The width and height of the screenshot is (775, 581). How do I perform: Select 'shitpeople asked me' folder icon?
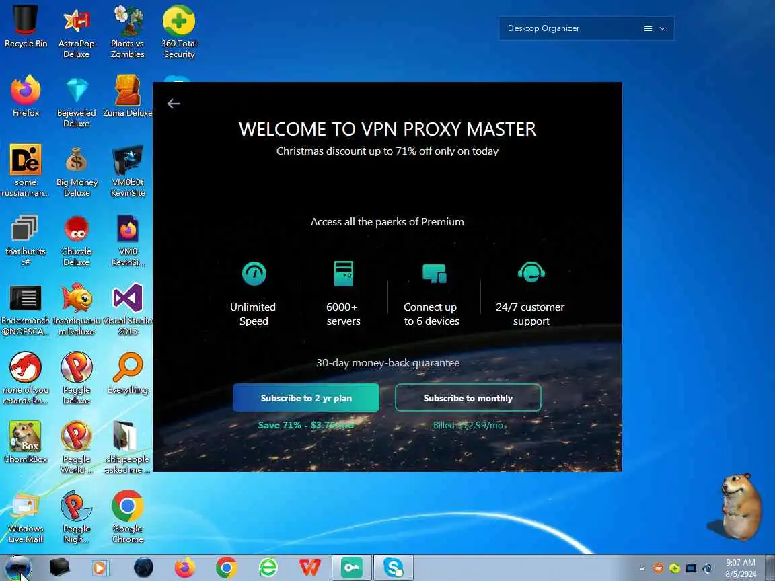click(127, 448)
